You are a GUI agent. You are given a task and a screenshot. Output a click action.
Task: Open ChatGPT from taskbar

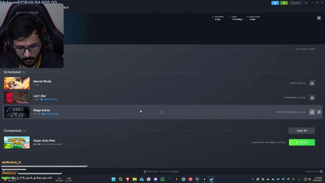click(184, 179)
